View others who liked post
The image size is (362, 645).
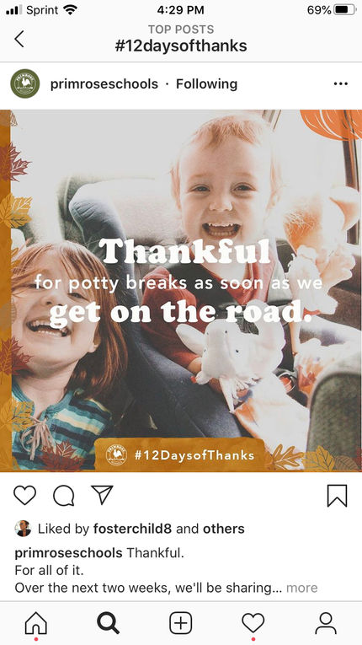point(224,529)
